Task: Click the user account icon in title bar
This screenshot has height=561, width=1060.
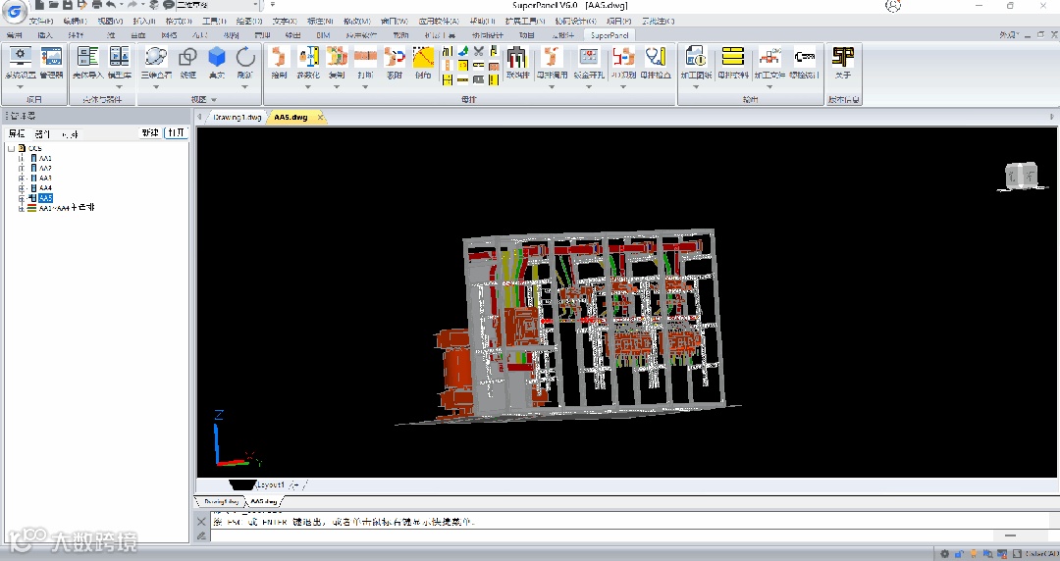Action: [893, 6]
